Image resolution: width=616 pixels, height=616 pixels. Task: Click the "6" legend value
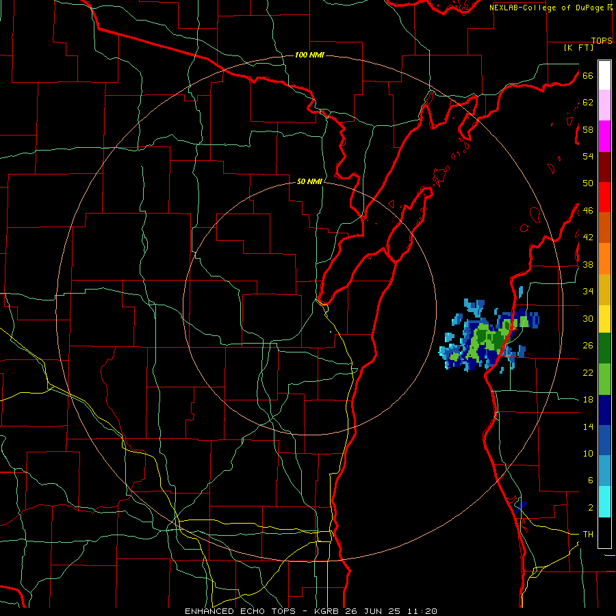click(x=590, y=480)
